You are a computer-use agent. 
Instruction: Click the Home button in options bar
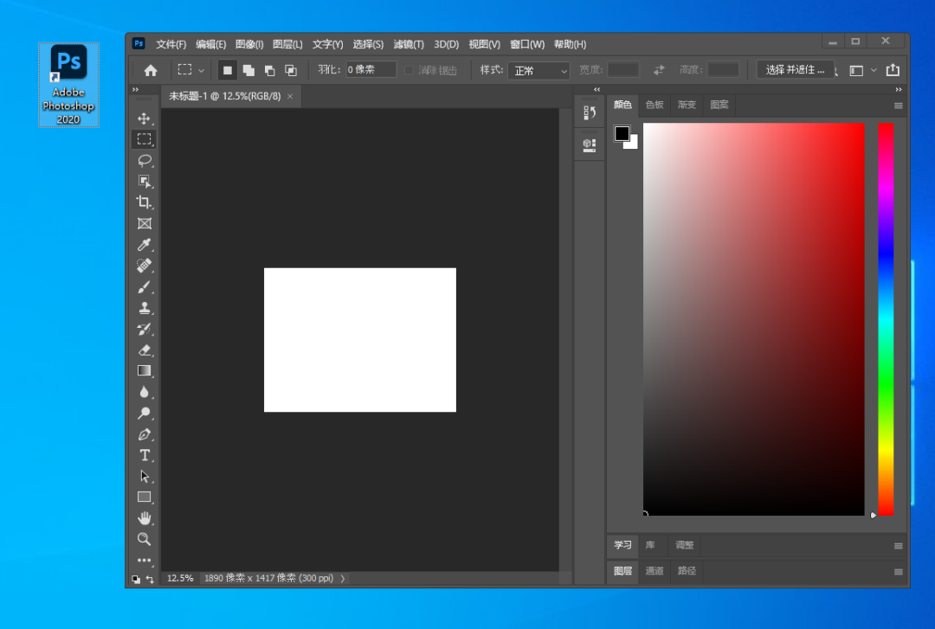[x=151, y=70]
